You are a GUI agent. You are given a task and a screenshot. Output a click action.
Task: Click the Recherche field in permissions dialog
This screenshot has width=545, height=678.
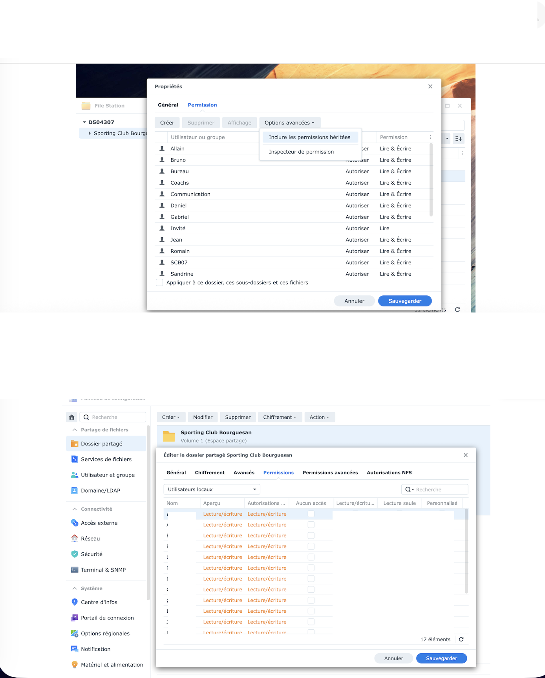(x=435, y=489)
